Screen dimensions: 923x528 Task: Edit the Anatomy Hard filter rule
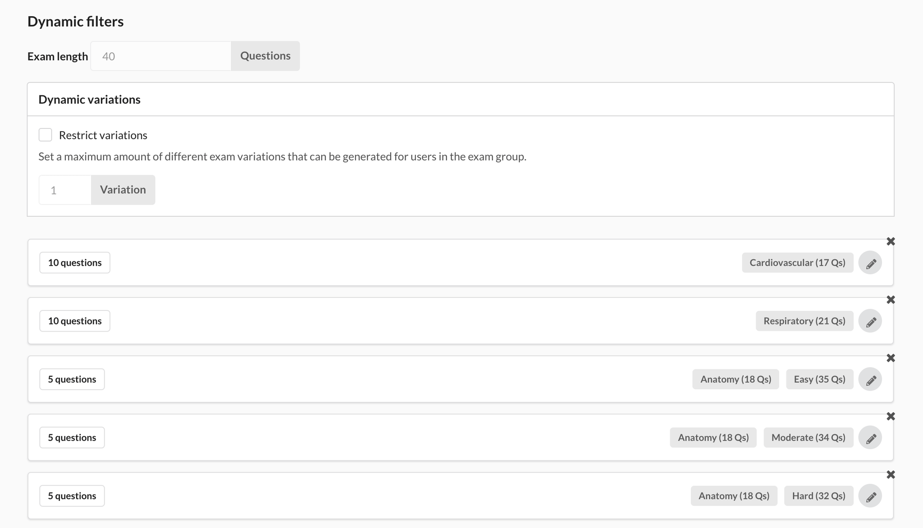click(871, 496)
